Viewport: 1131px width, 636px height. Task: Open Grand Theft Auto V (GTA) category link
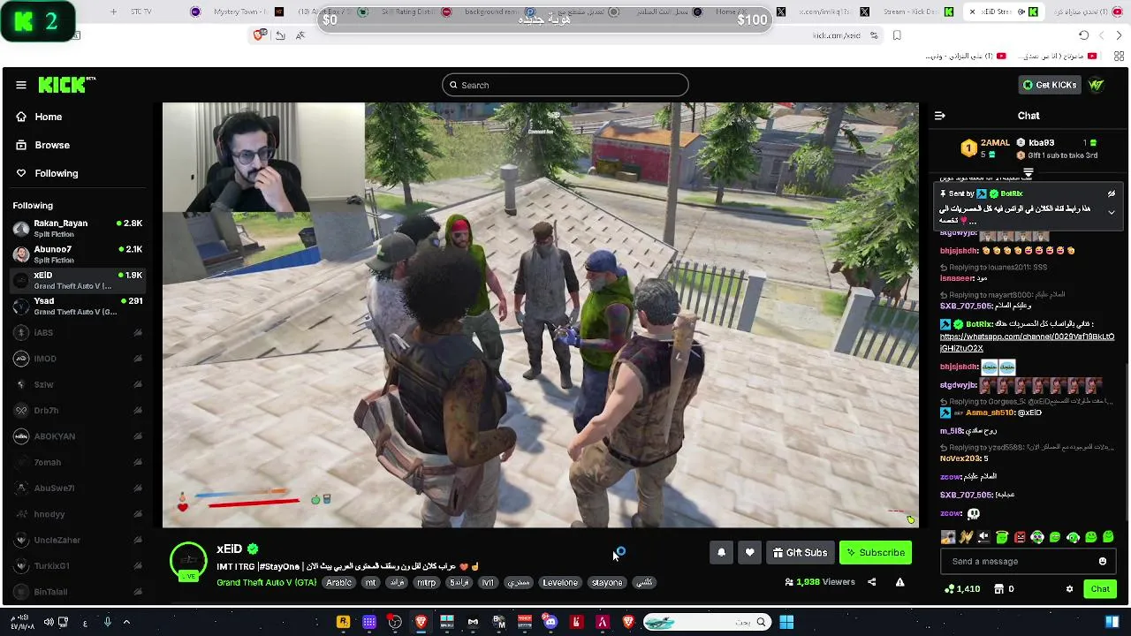pos(266,583)
